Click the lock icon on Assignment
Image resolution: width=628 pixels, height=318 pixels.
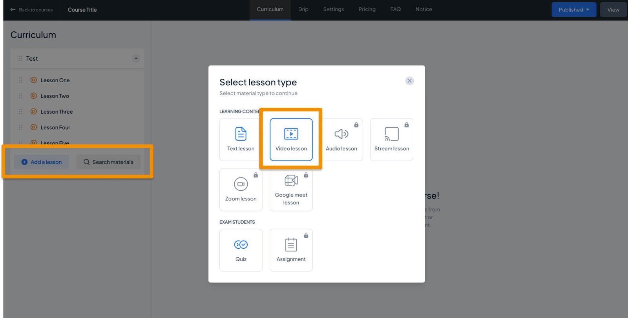[x=306, y=235]
